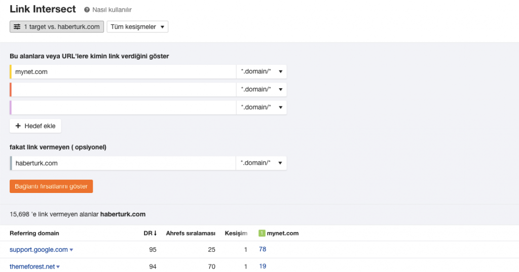The width and height of the screenshot is (519, 272).
Task: Click Ahrefs rank 70 cell
Action: pyautogui.click(x=211, y=266)
